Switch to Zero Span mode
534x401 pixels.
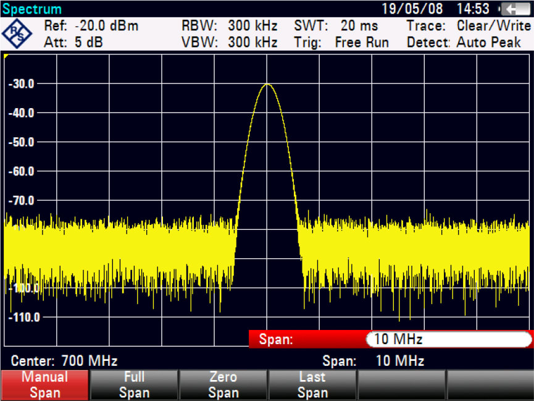pyautogui.click(x=223, y=384)
